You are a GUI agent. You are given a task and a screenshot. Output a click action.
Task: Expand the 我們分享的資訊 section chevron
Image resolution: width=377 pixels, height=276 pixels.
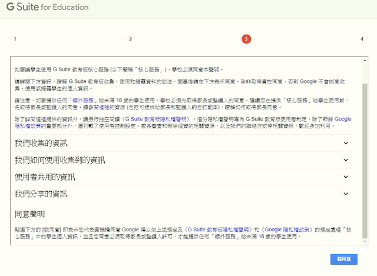[x=346, y=194]
